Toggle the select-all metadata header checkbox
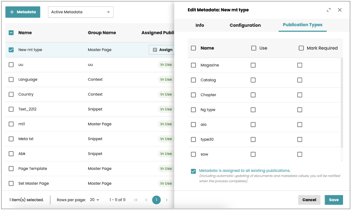The height and width of the screenshot is (211, 352). (x=11, y=33)
